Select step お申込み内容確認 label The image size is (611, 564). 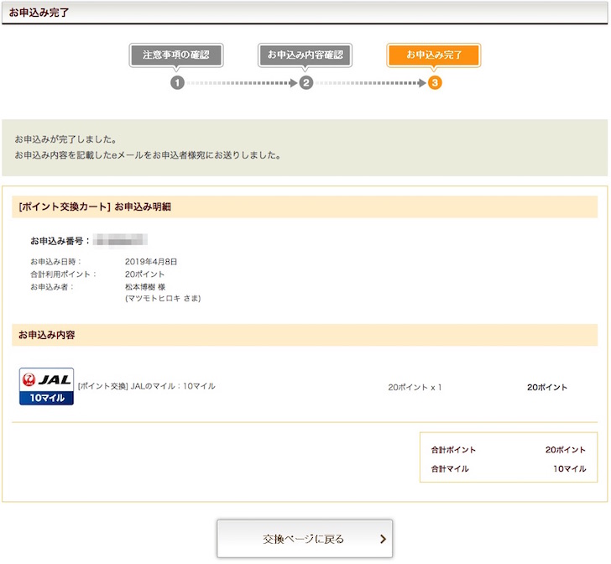pos(305,55)
